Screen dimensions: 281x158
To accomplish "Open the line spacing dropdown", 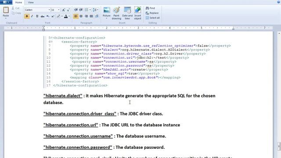I will click(x=96, y=10).
